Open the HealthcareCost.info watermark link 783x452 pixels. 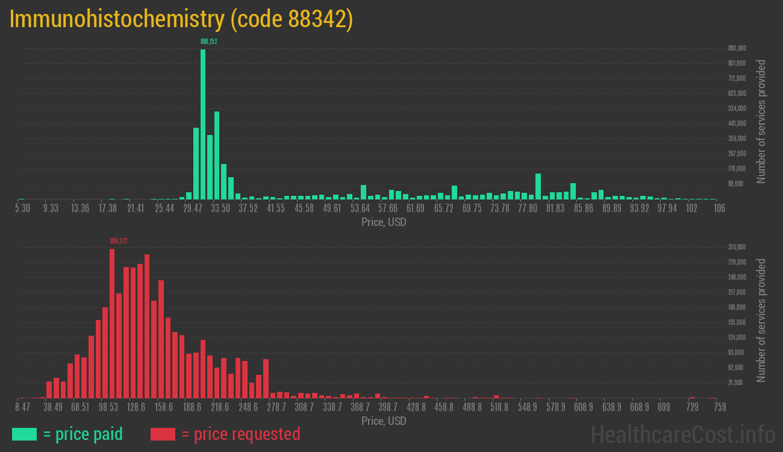pos(682,434)
